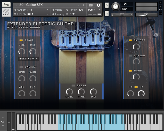This screenshot has height=131, width=164.
Task: Expand the Output st. 1 dropdown
Action: [31, 10]
